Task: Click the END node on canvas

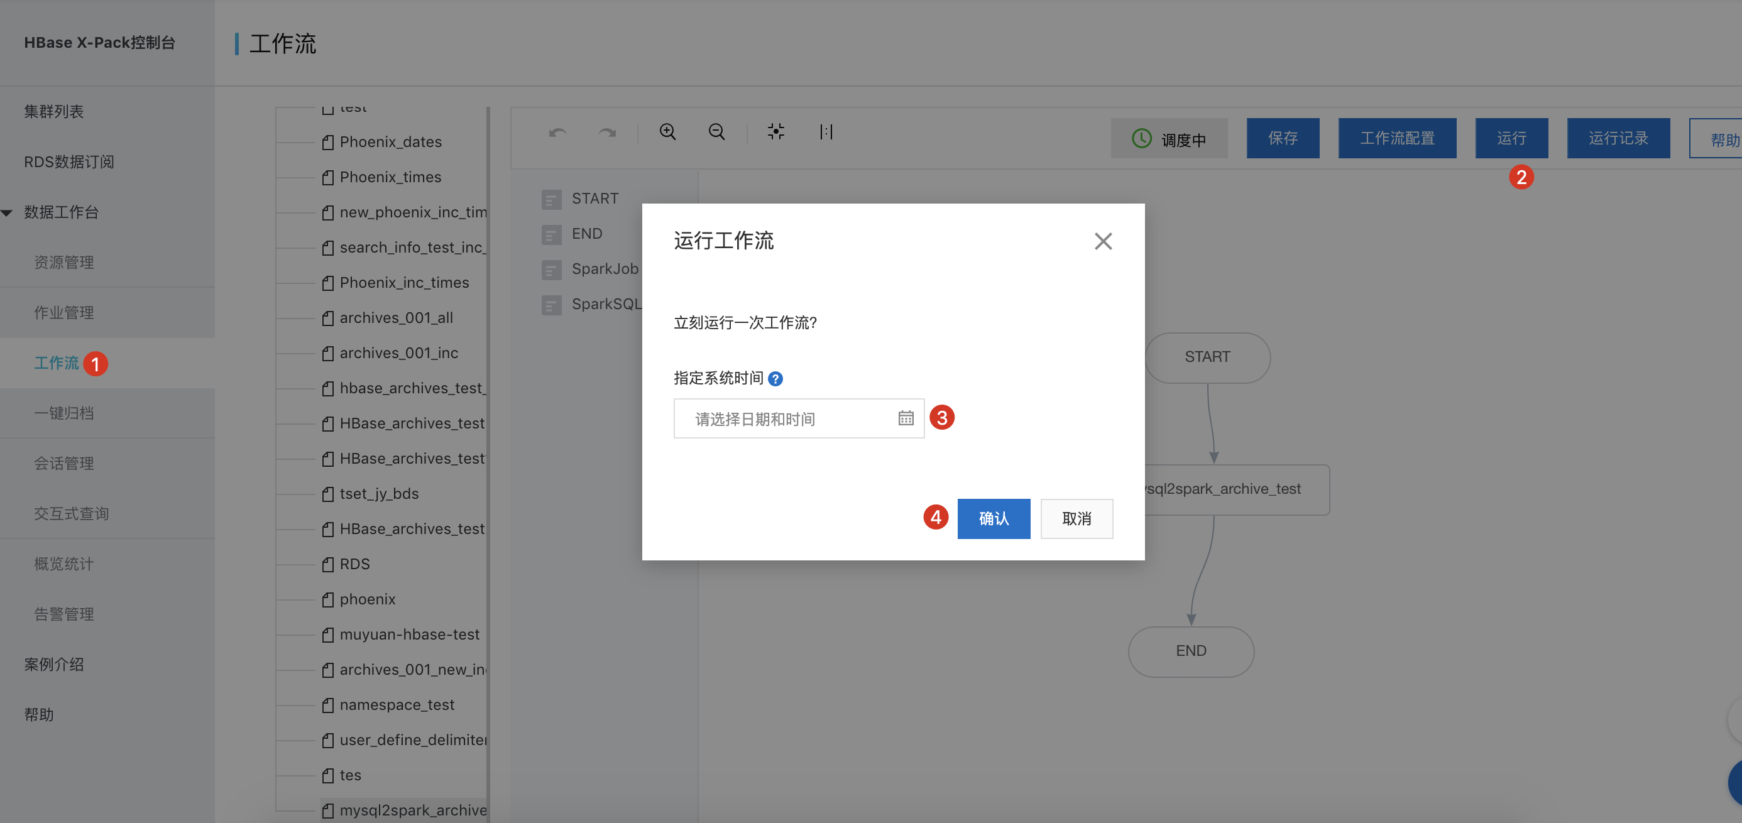Action: pos(1191,651)
